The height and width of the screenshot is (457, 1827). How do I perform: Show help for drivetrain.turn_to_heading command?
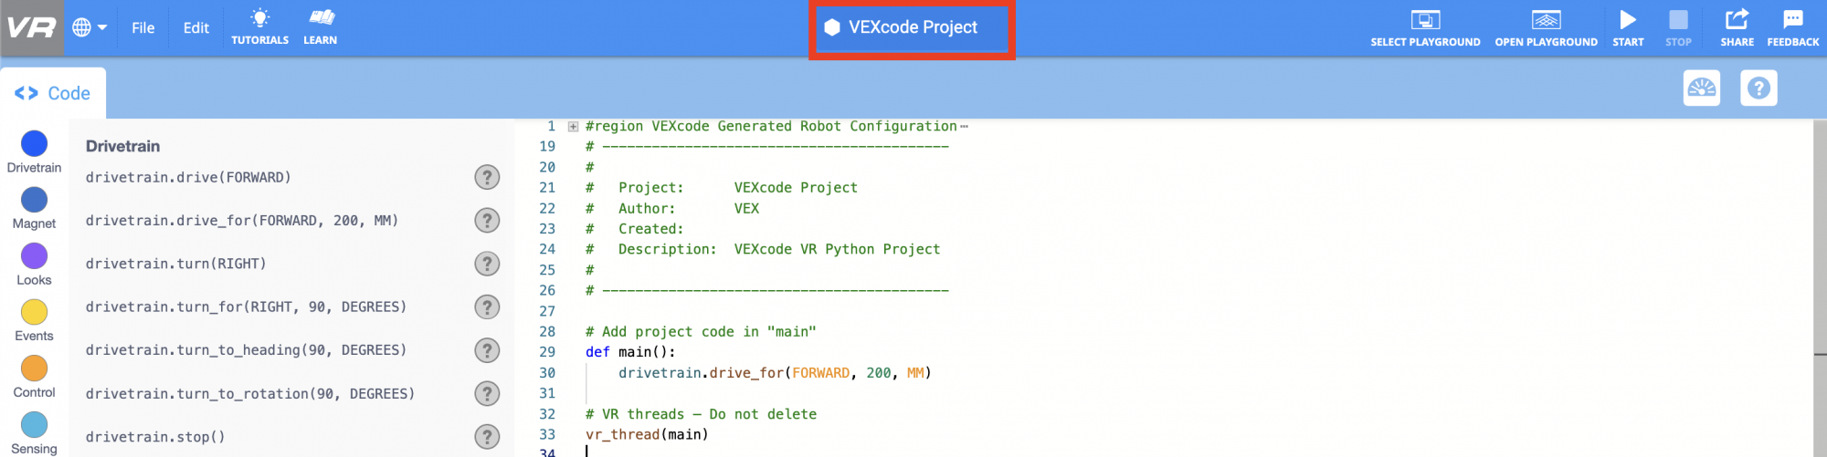click(487, 350)
